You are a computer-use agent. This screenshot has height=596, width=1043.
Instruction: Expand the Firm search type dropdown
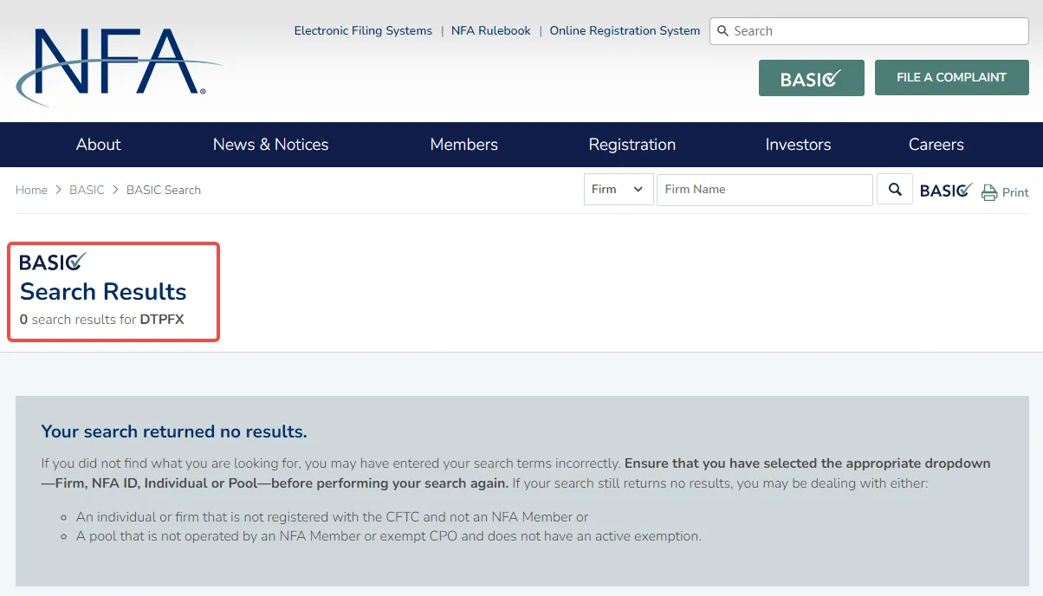619,190
